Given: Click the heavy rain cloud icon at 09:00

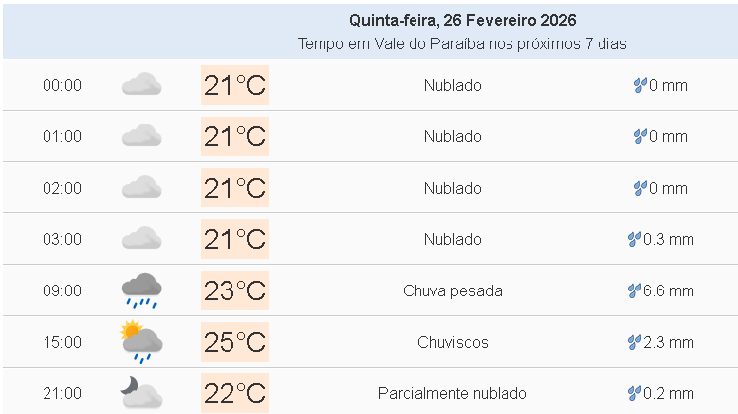Looking at the screenshot, I should tap(141, 290).
